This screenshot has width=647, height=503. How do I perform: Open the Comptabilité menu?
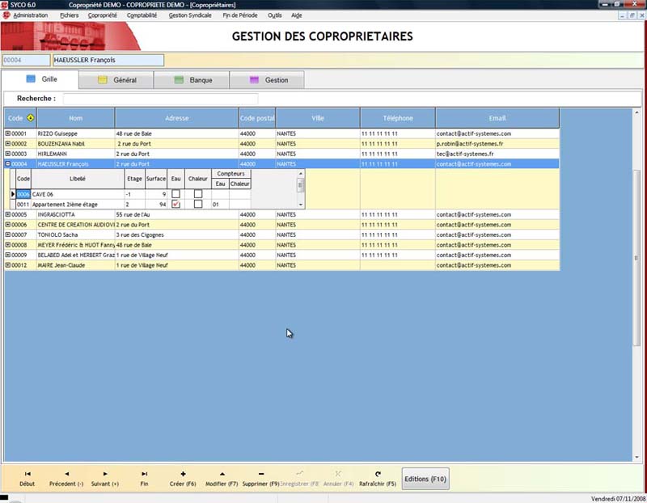coord(142,15)
